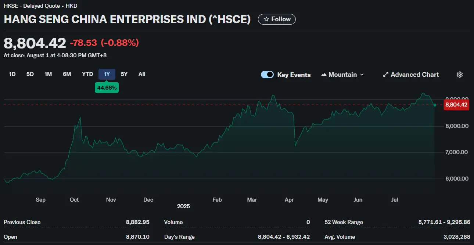Click the 52 Week Range value
The height and width of the screenshot is (245, 474).
(444, 222)
